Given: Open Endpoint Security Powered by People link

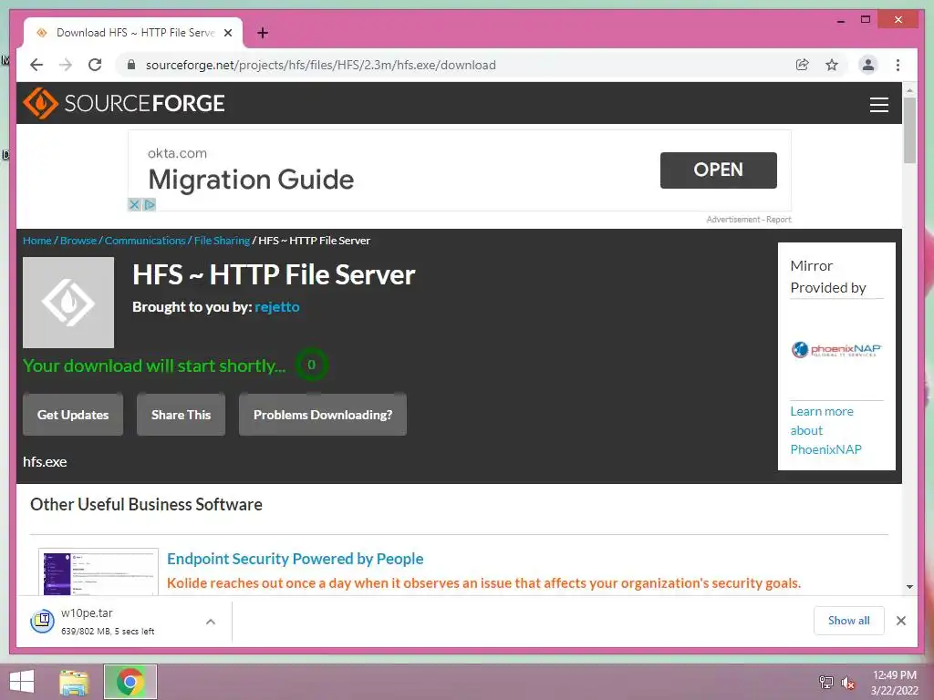Looking at the screenshot, I should tap(295, 559).
